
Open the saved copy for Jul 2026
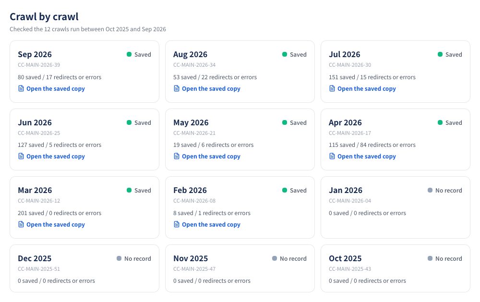point(362,88)
